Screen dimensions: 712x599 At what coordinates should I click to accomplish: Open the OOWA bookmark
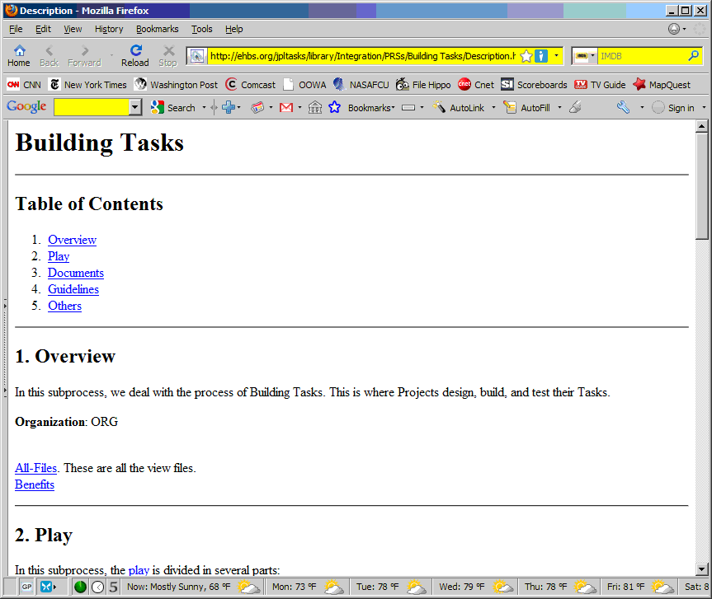click(x=304, y=85)
